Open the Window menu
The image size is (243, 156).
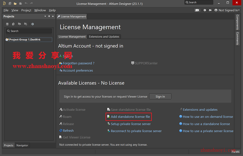click(40, 10)
